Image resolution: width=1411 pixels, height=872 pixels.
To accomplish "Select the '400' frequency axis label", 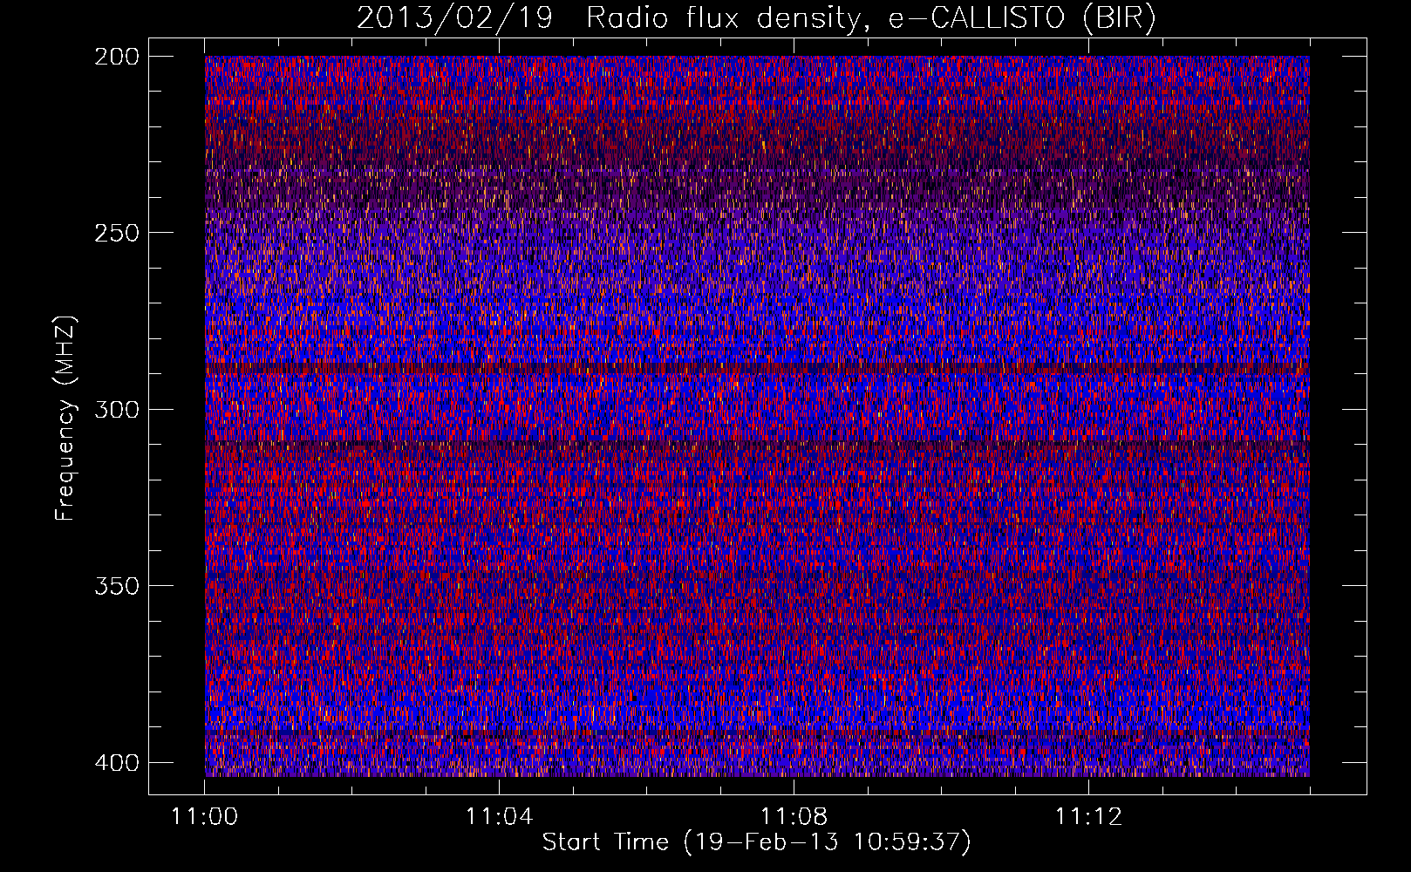I will pyautogui.click(x=116, y=763).
